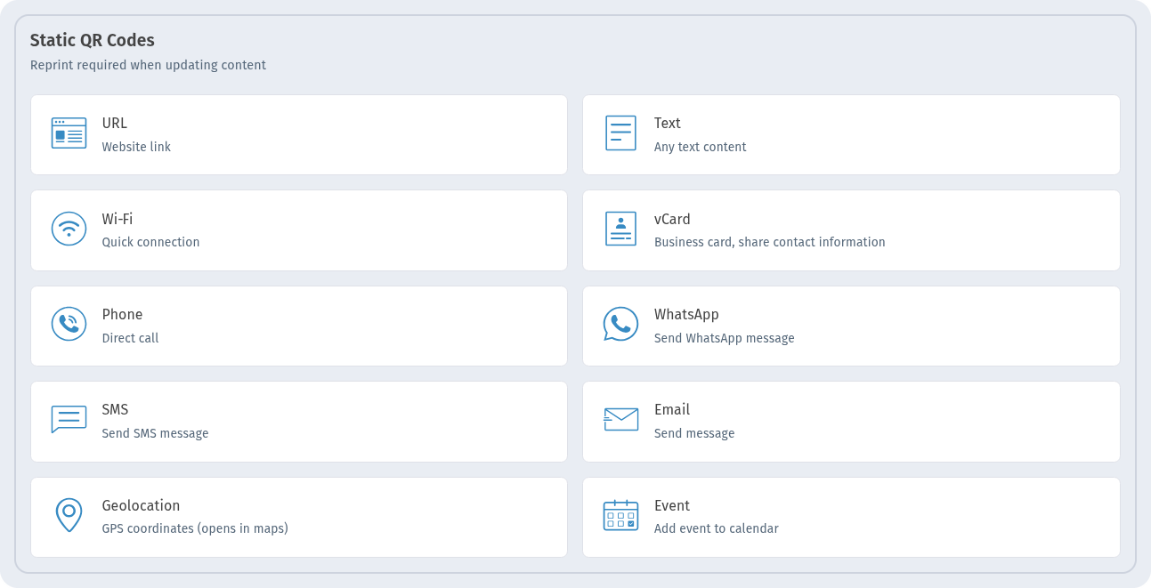Select the Wi-Fi title text
The width and height of the screenshot is (1151, 588).
118,219
